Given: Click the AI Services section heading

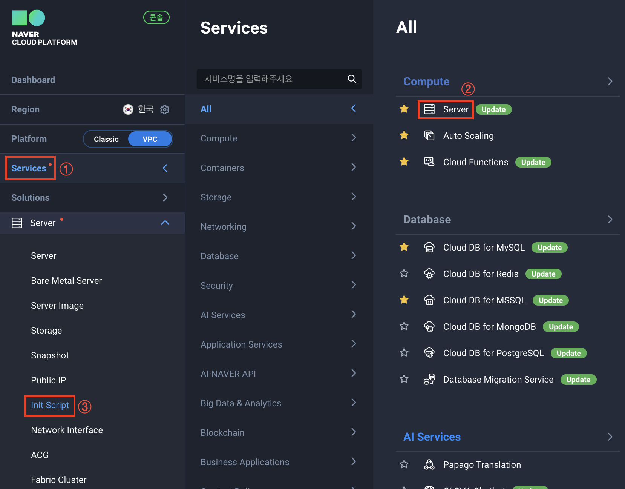Looking at the screenshot, I should (432, 437).
